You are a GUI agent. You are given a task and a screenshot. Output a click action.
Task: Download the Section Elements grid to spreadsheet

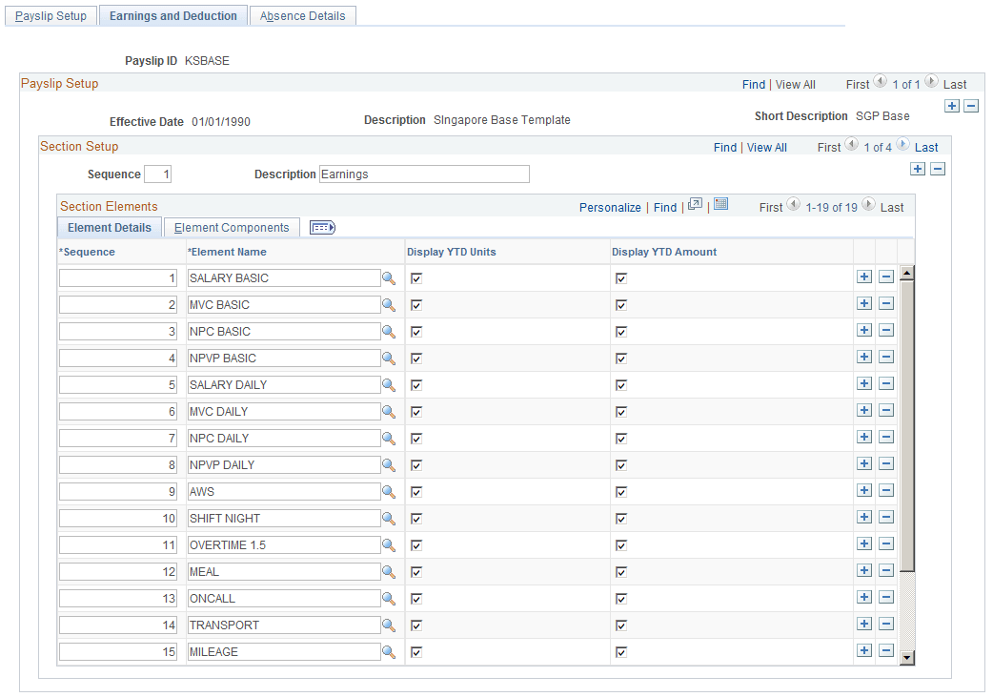[720, 206]
